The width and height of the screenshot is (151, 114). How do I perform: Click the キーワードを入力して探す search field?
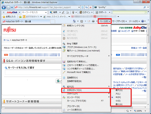(x=33, y=72)
